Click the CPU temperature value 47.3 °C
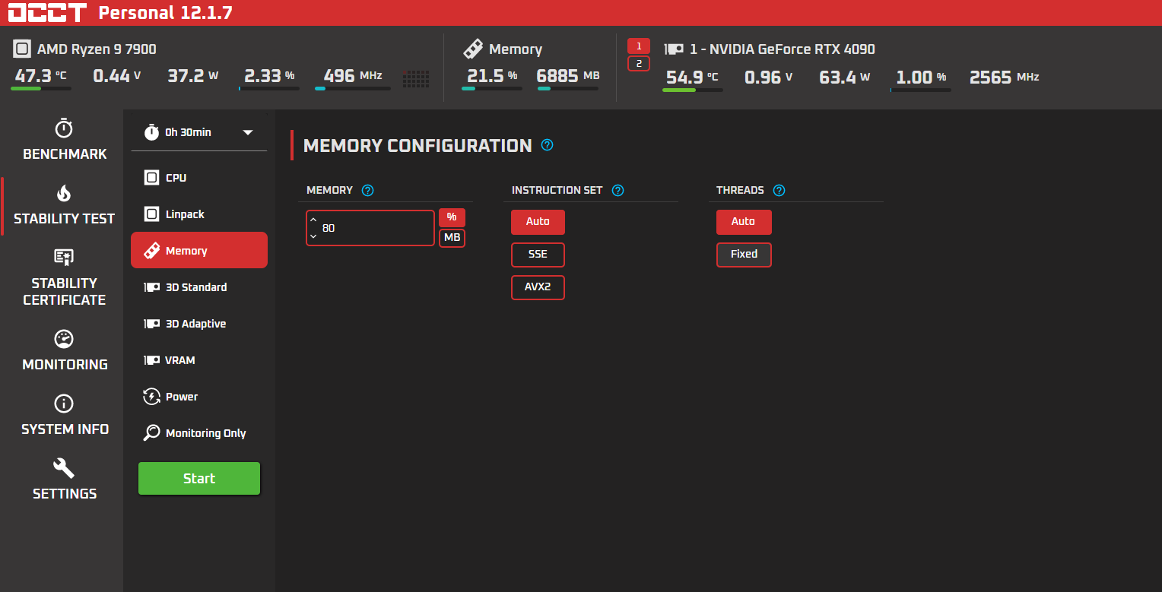 (40, 76)
